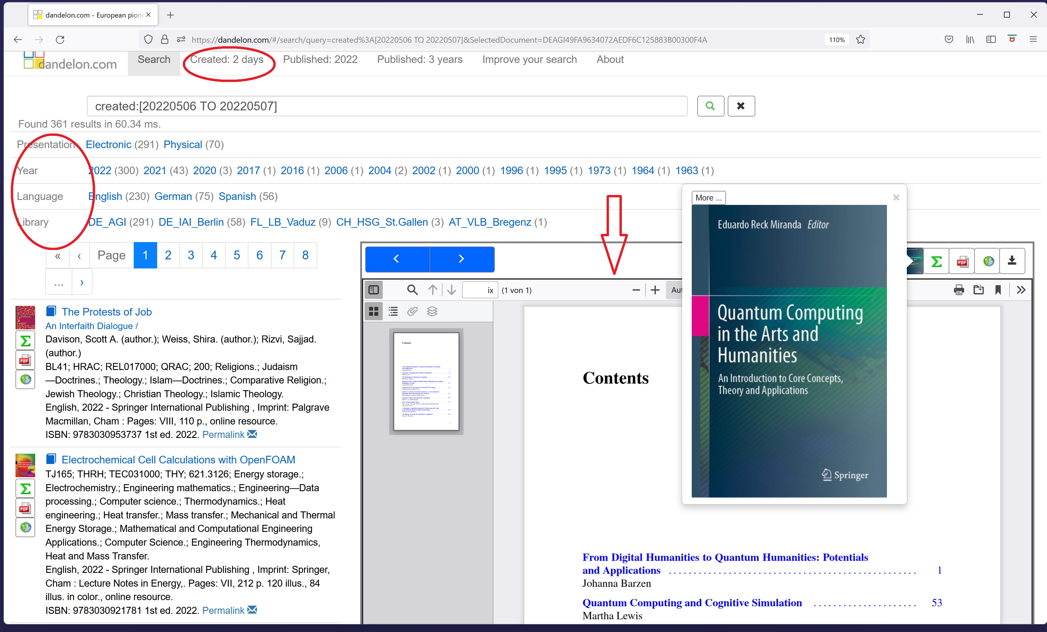Image resolution: width=1047 pixels, height=632 pixels.
Task: Click the More ... button in cover popup
Action: click(709, 198)
